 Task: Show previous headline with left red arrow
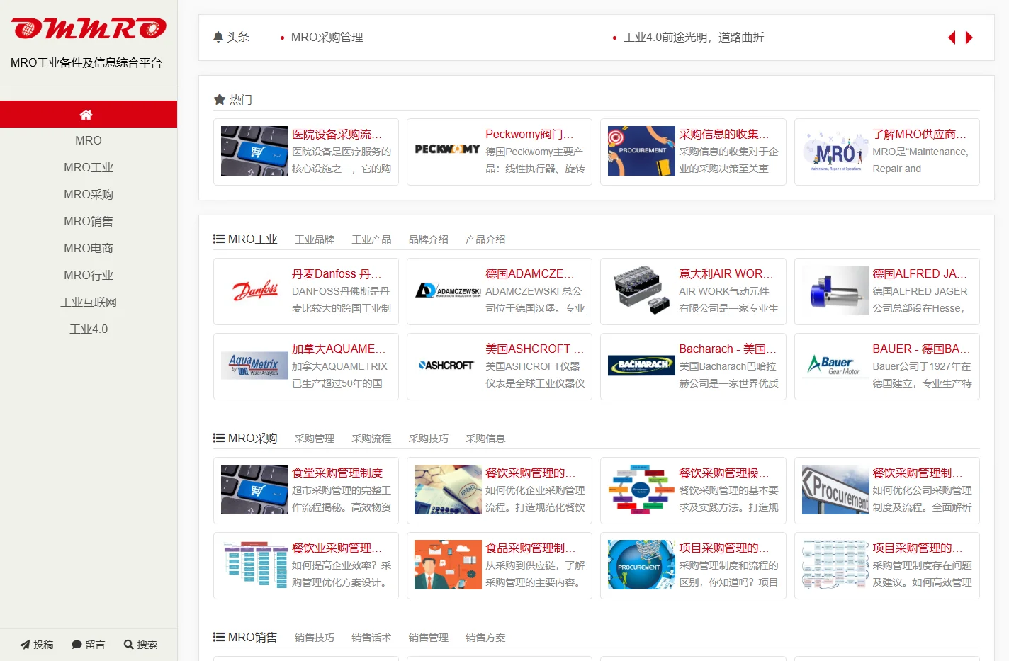(952, 38)
